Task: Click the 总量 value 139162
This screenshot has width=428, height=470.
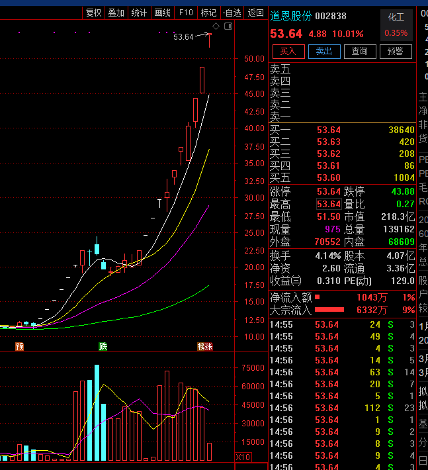Action: pos(399,229)
